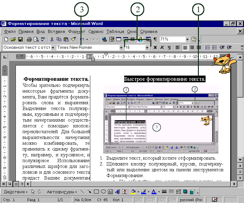Insert clip art from the drawing toolbar
The image size is (244, 203).
pyautogui.click(x=124, y=192)
